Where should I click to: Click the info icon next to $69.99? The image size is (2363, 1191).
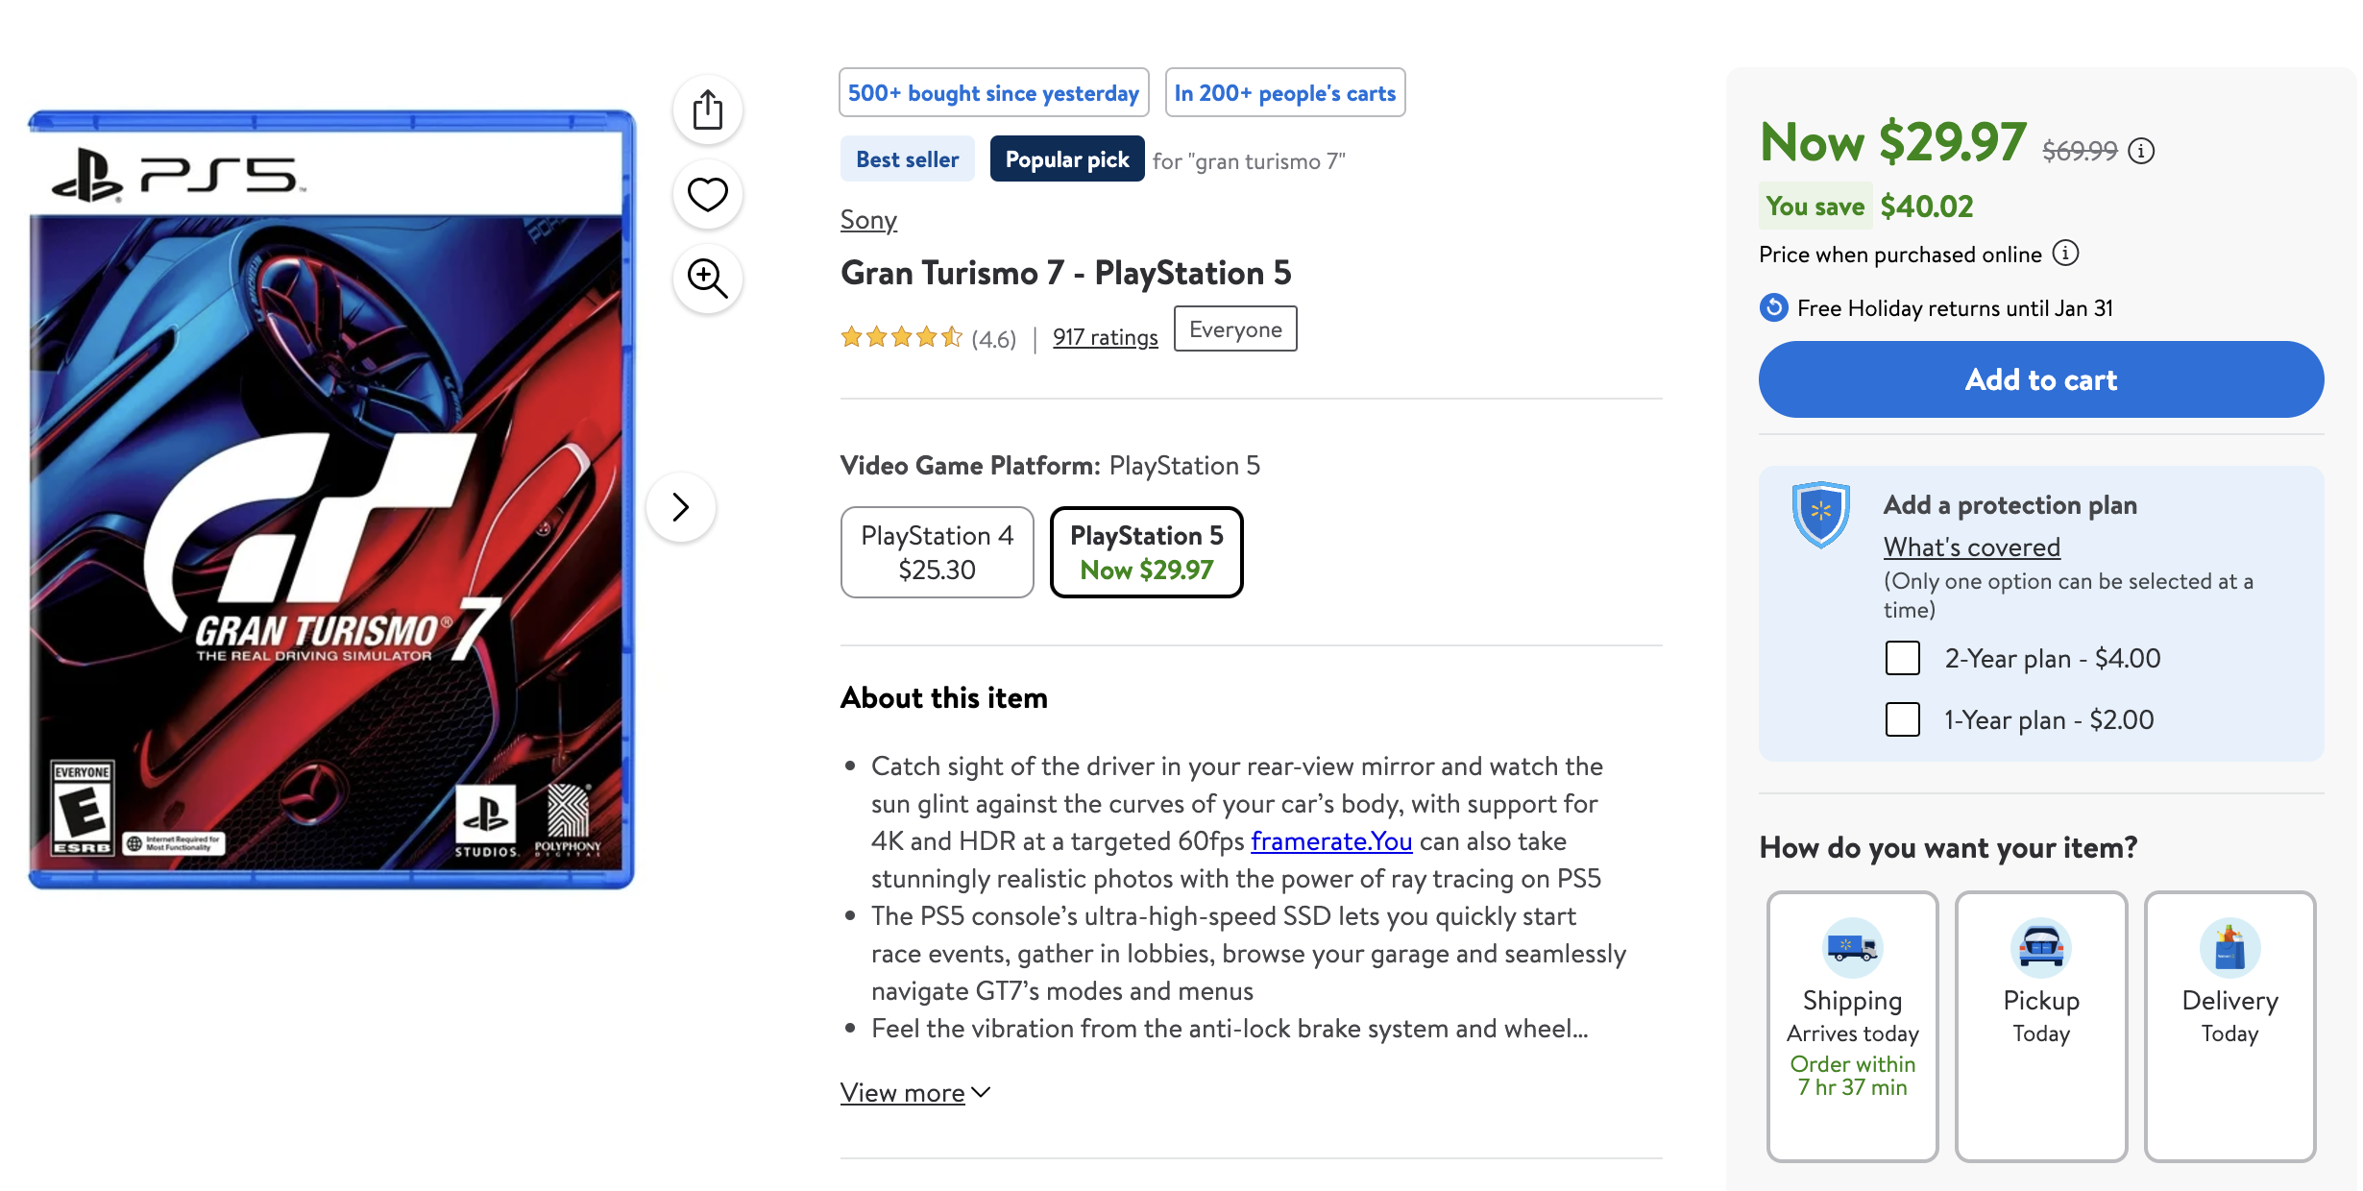click(x=2140, y=151)
